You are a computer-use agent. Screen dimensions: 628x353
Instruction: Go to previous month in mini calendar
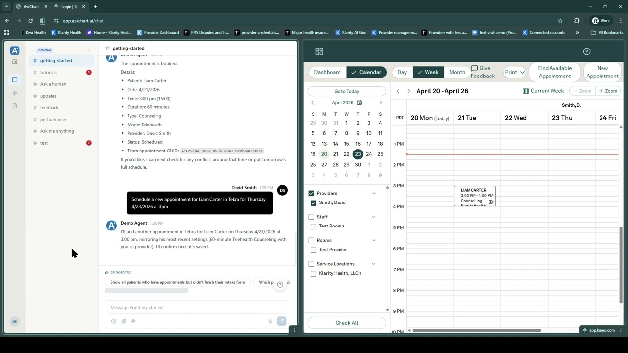pos(313,103)
